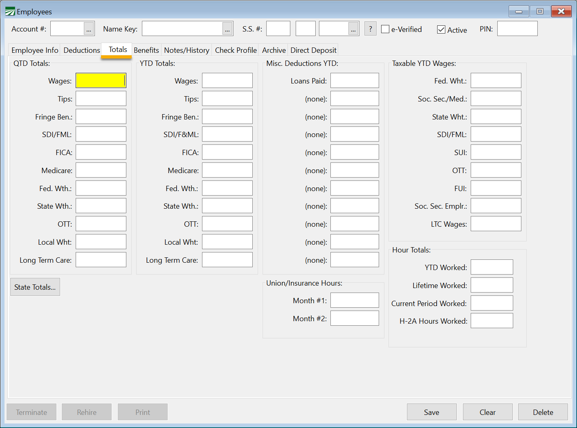Click the question mark help button

(x=370, y=29)
